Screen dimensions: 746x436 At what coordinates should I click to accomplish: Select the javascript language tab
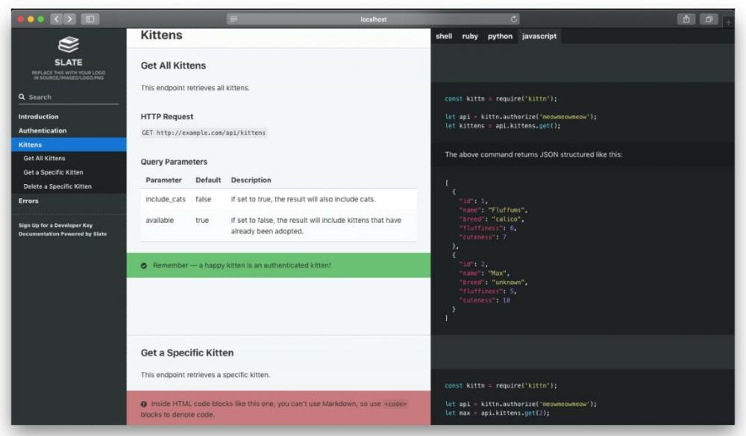pos(539,36)
